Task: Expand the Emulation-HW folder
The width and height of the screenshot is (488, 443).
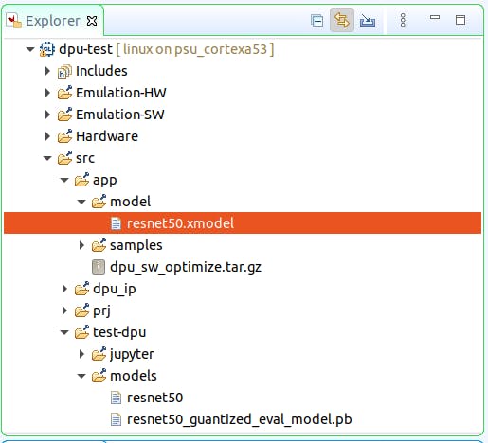Action: point(47,93)
